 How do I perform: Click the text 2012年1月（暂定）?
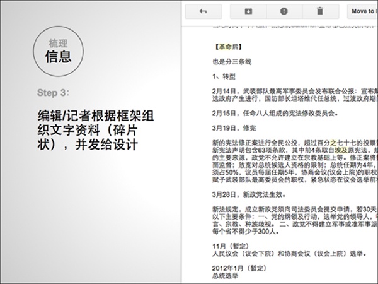point(239,268)
